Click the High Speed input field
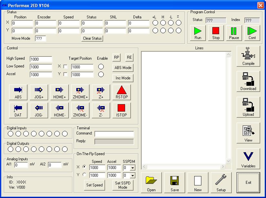 point(41,59)
